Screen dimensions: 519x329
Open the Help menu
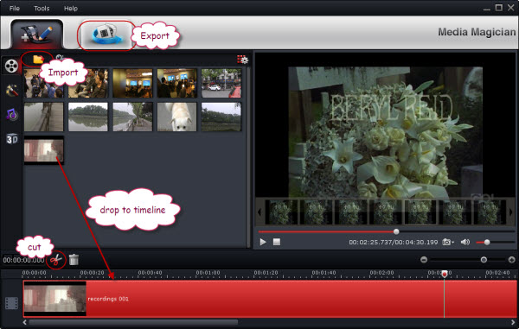(x=71, y=9)
